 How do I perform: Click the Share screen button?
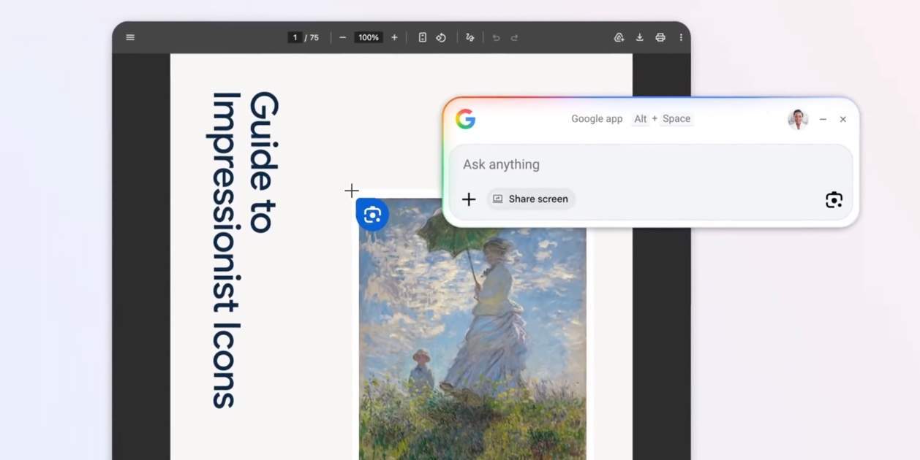[530, 199]
